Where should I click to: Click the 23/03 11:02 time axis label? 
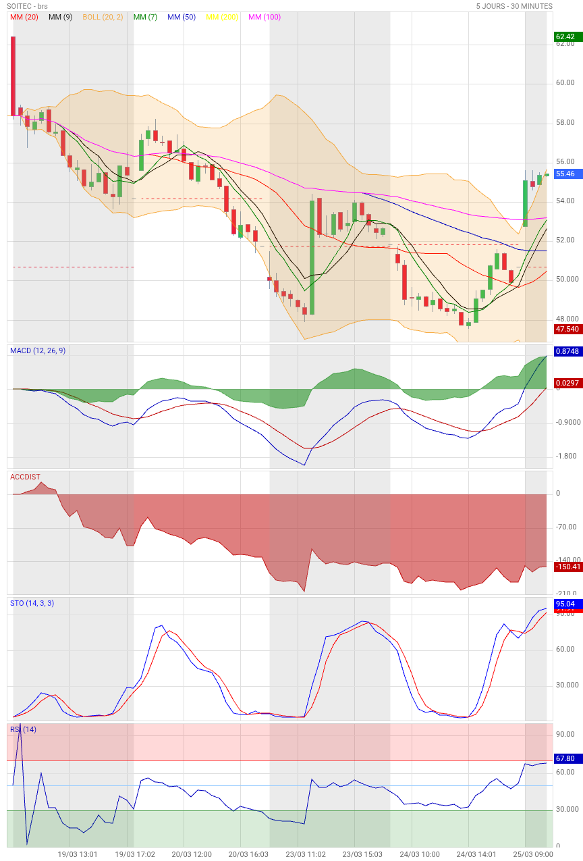click(307, 854)
